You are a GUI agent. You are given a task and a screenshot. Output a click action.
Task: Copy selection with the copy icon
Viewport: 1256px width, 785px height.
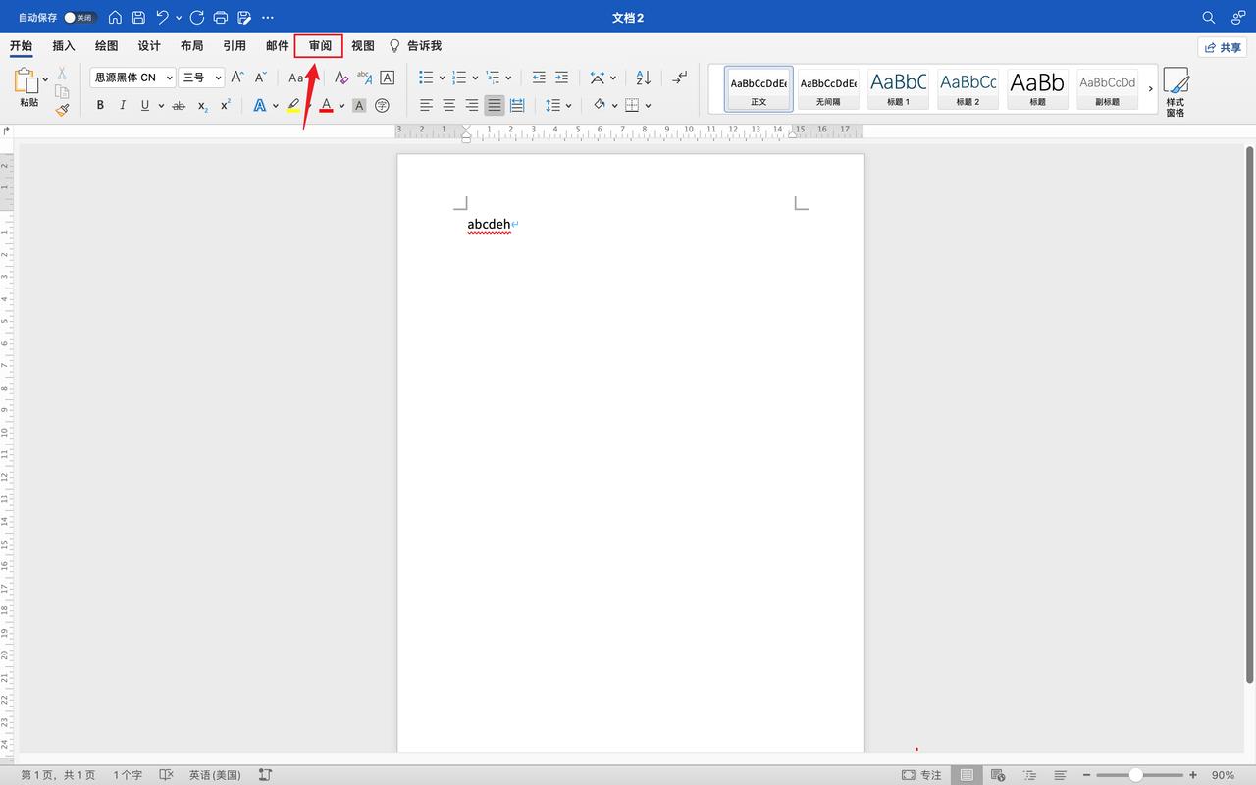[62, 91]
